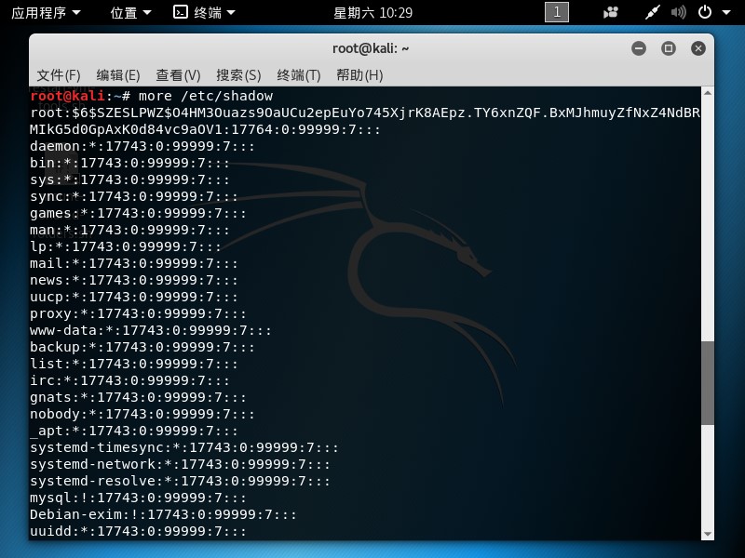The height and width of the screenshot is (558, 745).
Task: Click the systemd-network line
Action: point(180,464)
